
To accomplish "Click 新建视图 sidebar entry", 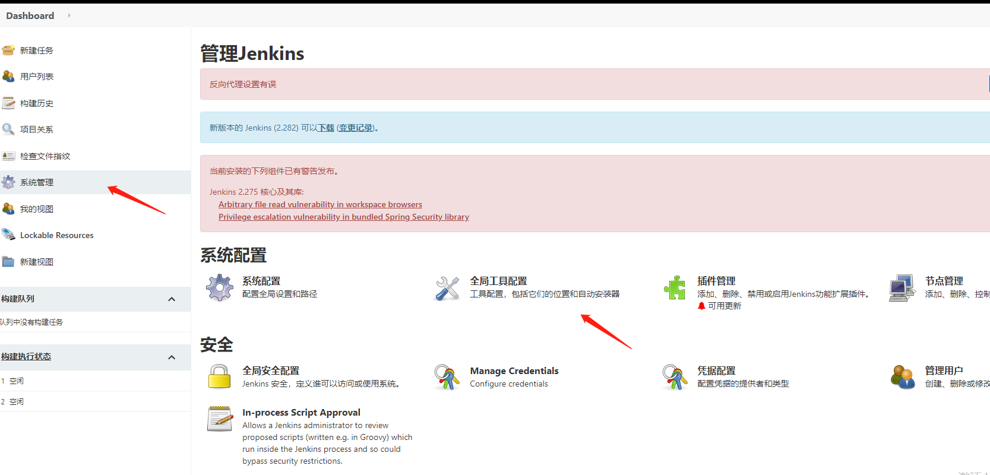I will [x=37, y=262].
